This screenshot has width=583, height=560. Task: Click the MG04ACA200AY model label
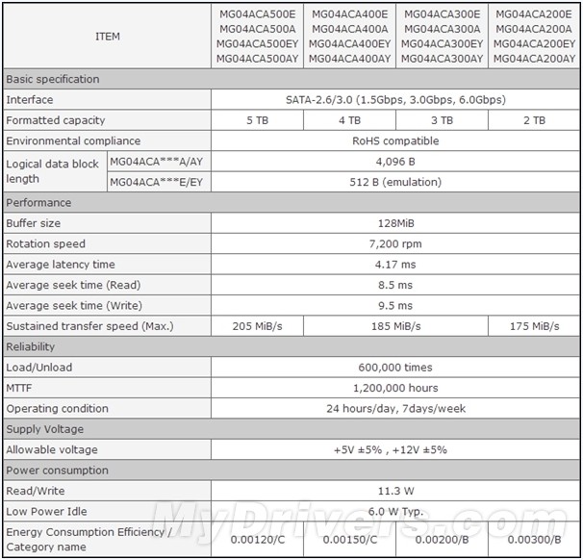(x=534, y=59)
